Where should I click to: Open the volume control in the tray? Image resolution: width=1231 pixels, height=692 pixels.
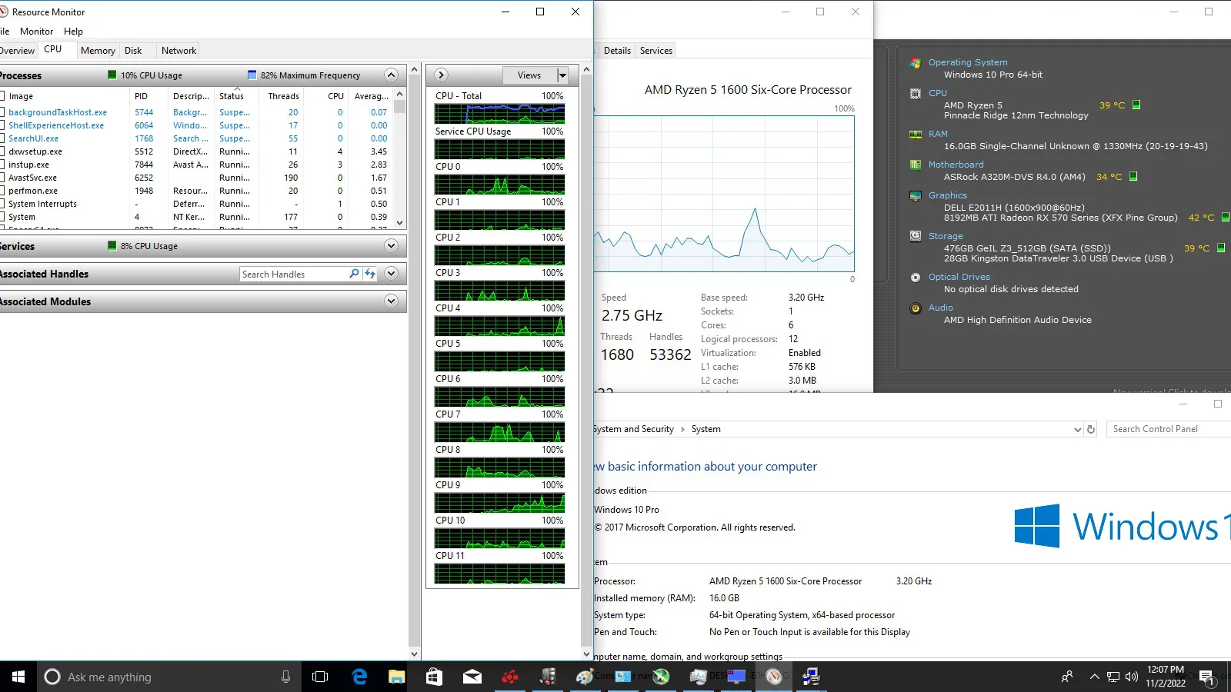pos(1131,677)
